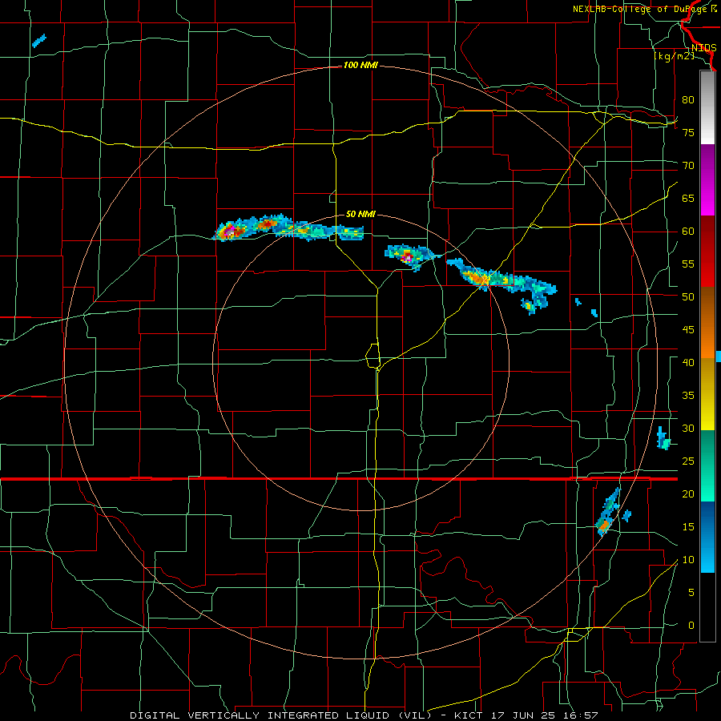The width and height of the screenshot is (721, 721).
Task: Select the "30" value on the VIL scale
Action: [688, 429]
